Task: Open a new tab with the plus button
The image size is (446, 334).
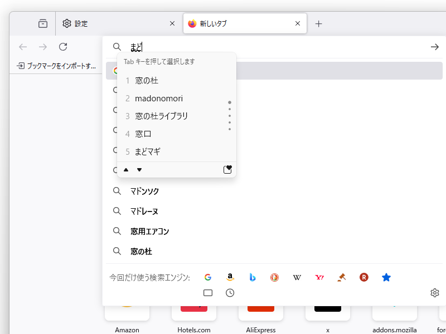Action: pyautogui.click(x=318, y=23)
